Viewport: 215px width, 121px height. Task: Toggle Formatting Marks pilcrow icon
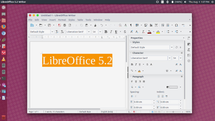131,25
